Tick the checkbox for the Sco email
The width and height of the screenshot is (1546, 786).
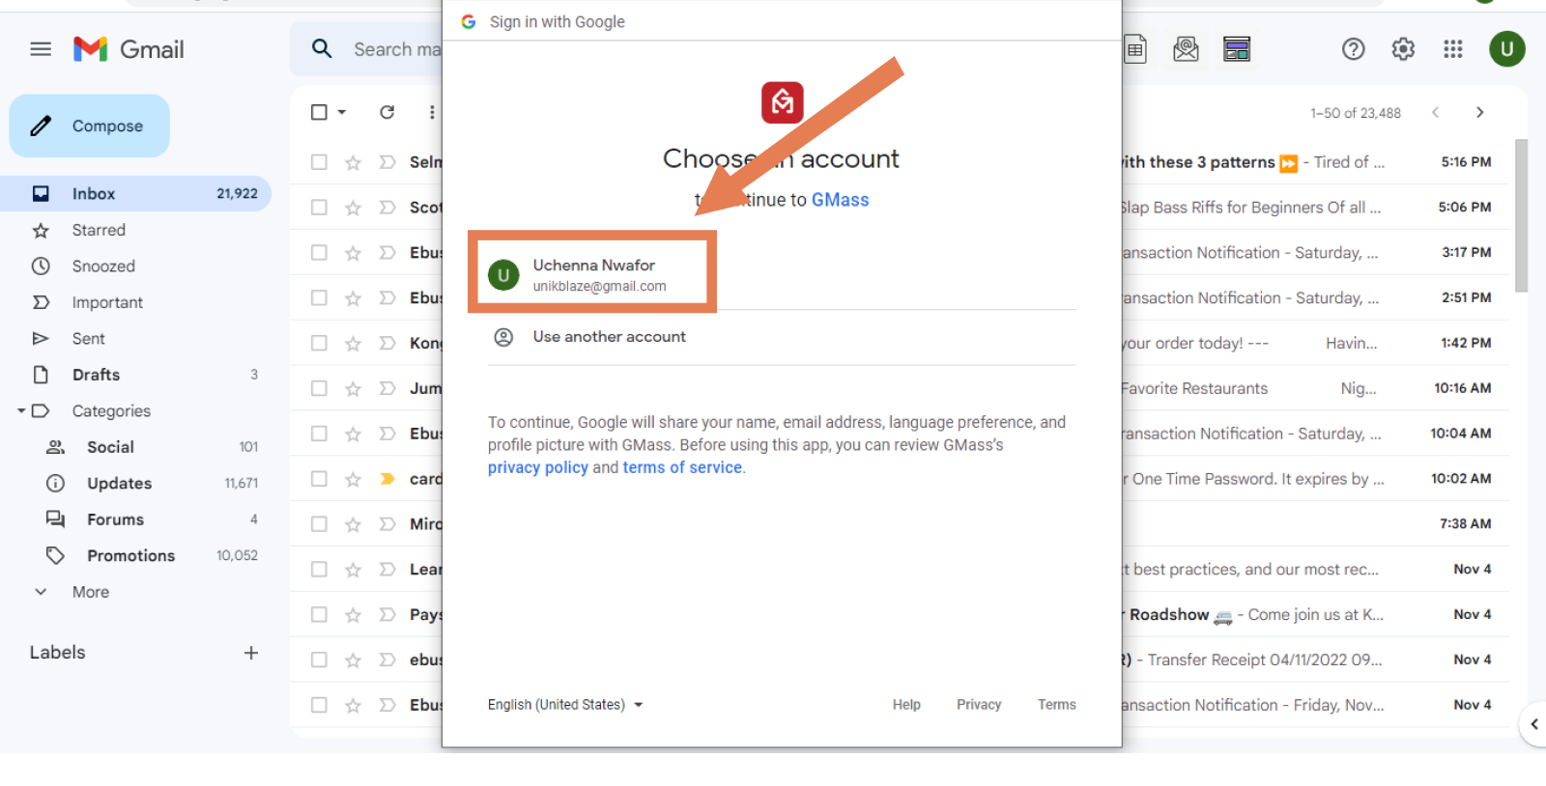click(319, 208)
